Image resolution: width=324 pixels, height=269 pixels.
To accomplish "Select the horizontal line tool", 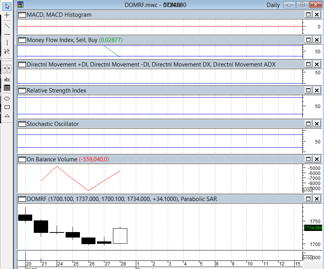I will click(7, 34).
